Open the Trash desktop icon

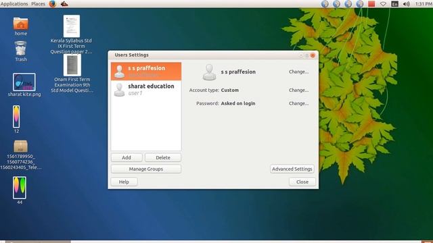pos(21,49)
